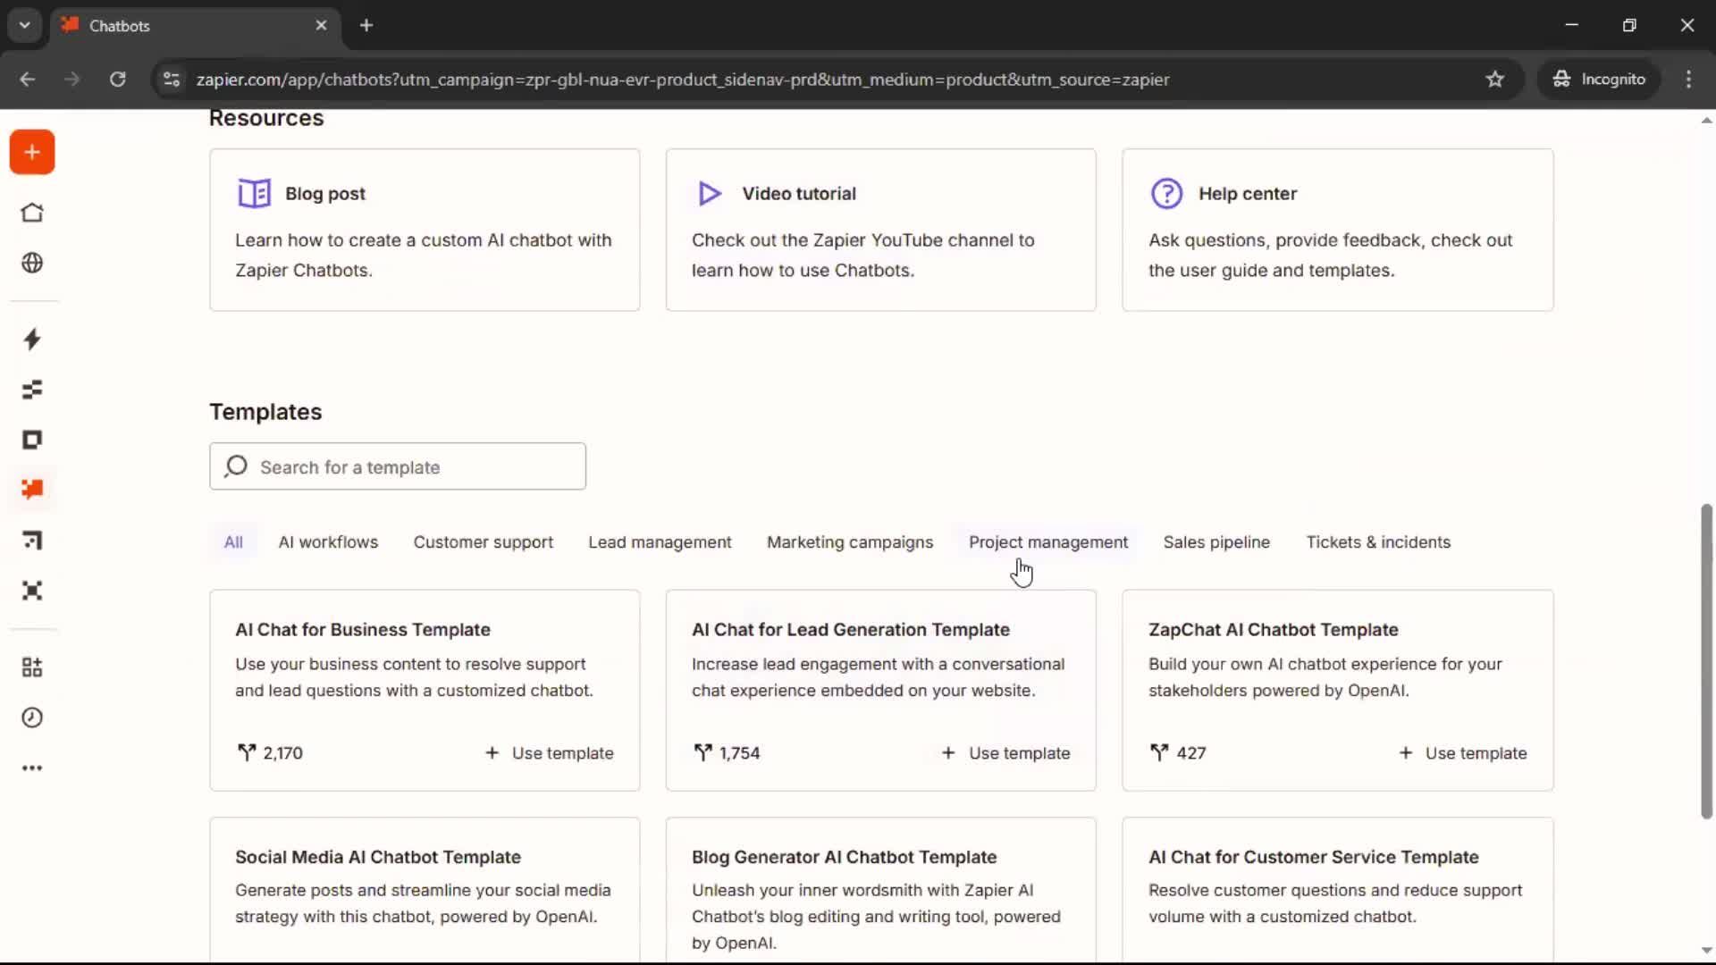Select the Customer support filter
The width and height of the screenshot is (1716, 965).
[x=483, y=542]
